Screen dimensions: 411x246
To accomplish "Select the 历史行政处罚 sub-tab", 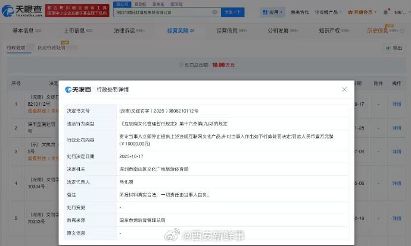I will [51, 48].
